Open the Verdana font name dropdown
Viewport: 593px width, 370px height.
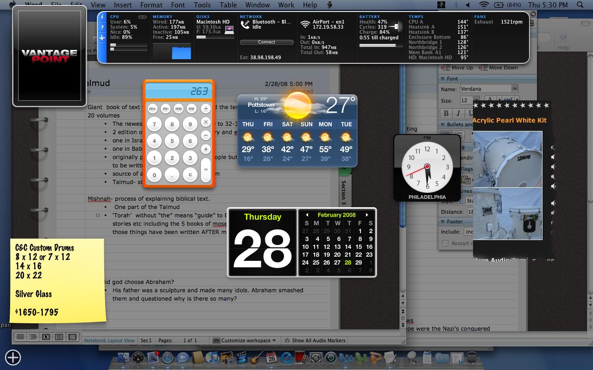click(515, 89)
